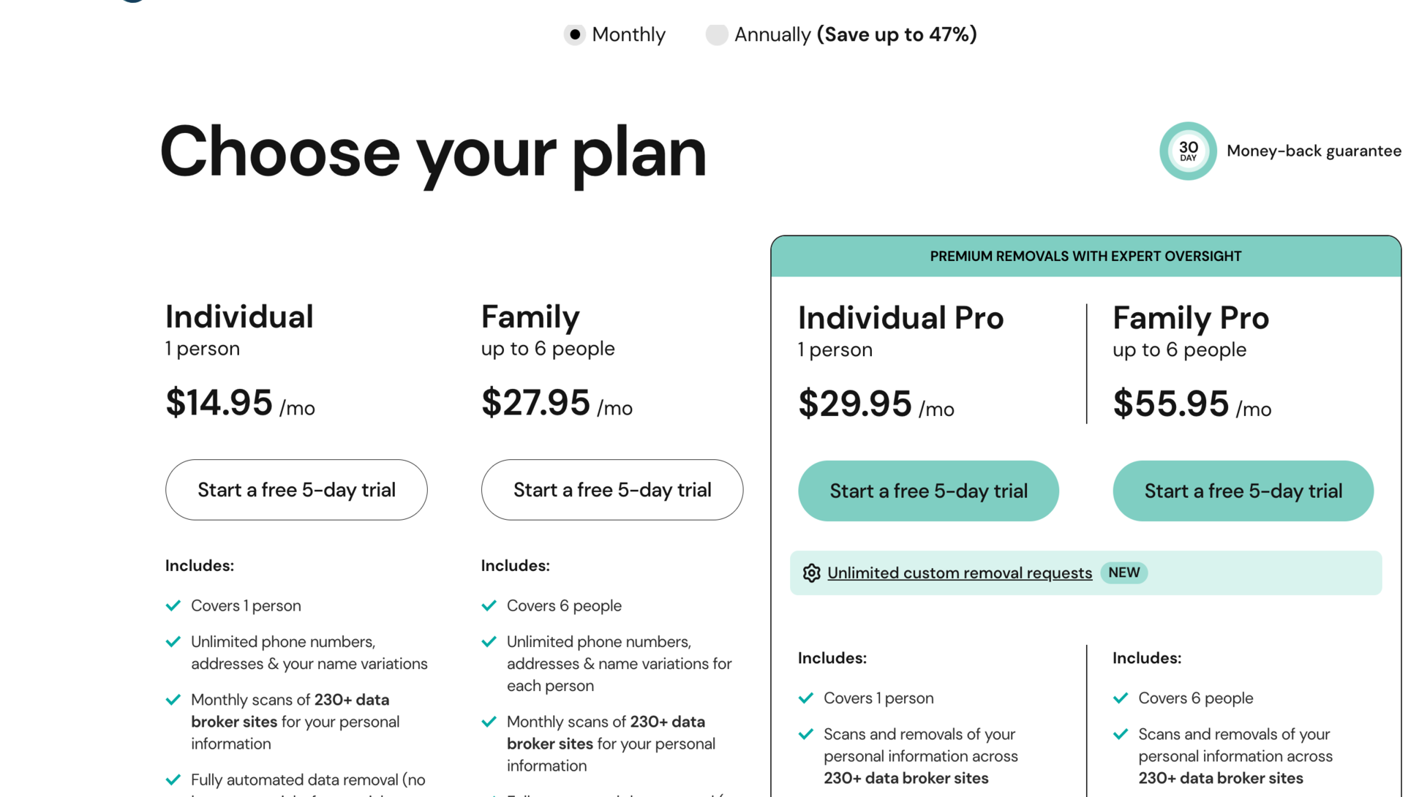1419x797 pixels.
Task: Click the NEW badge next to removal requests
Action: (x=1123, y=573)
